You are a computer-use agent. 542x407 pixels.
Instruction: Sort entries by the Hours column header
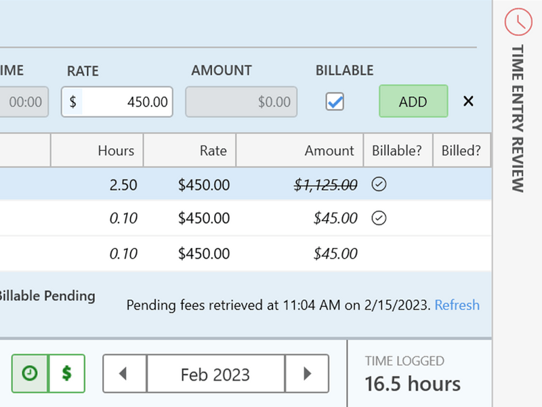[x=115, y=150]
